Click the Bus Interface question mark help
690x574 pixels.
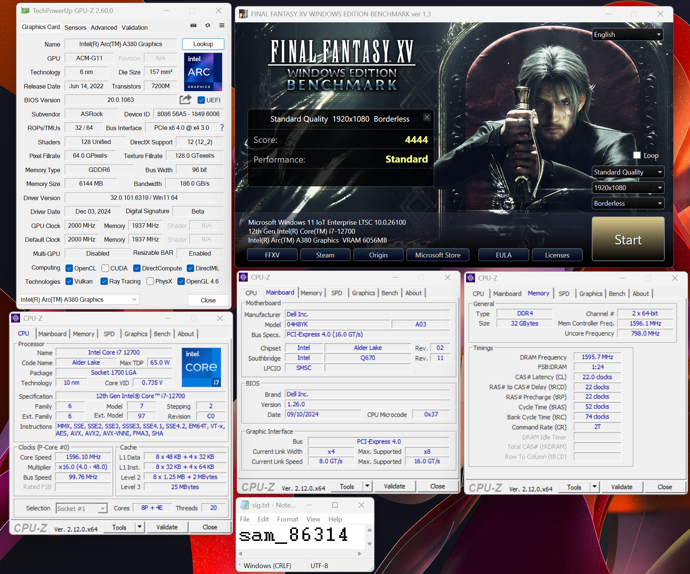point(222,128)
